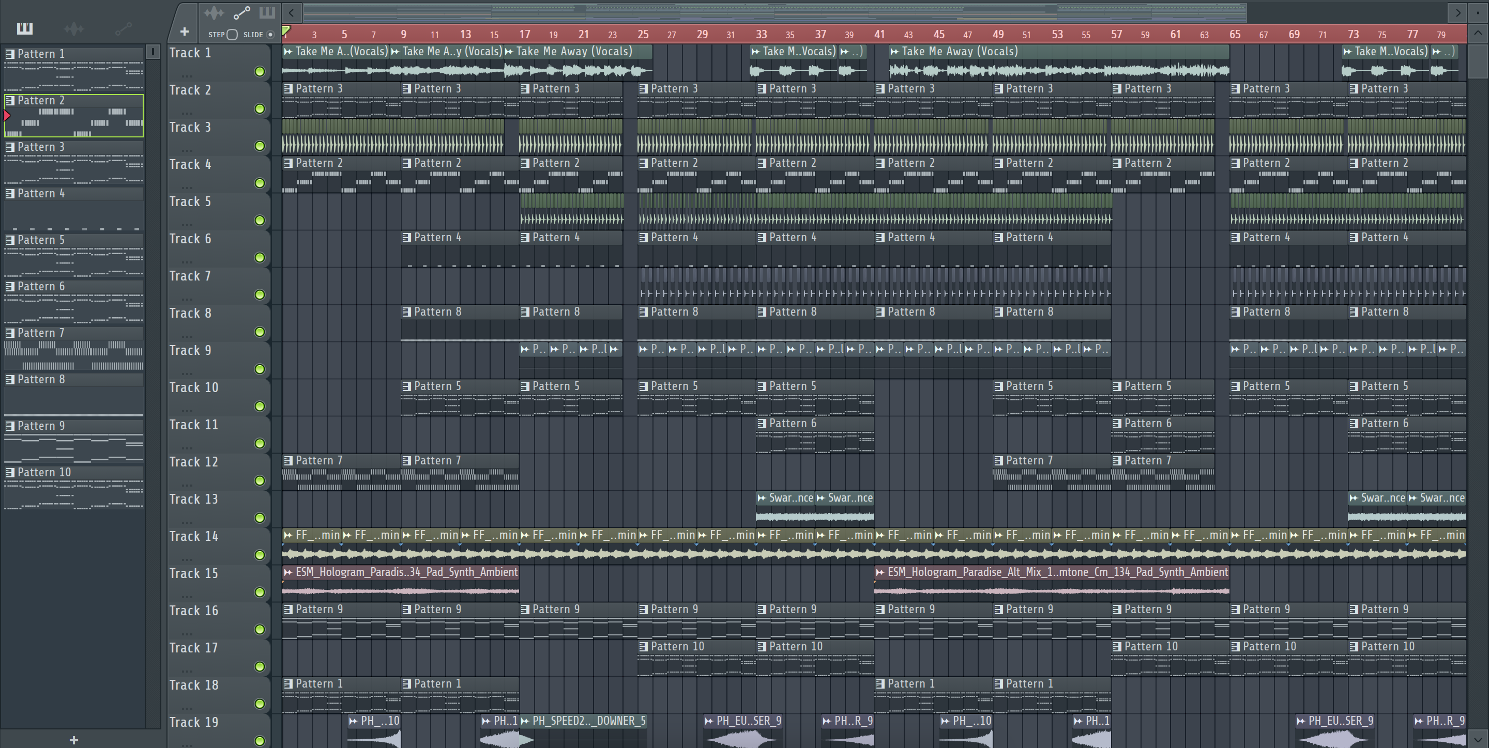
Task: Click the Pattern 10 icon in the picker
Action: point(10,473)
